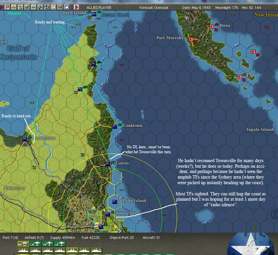The image size is (278, 255).
Task: Click the task force in Gulf of Carpentaria
Action: pyautogui.click(x=32, y=102)
